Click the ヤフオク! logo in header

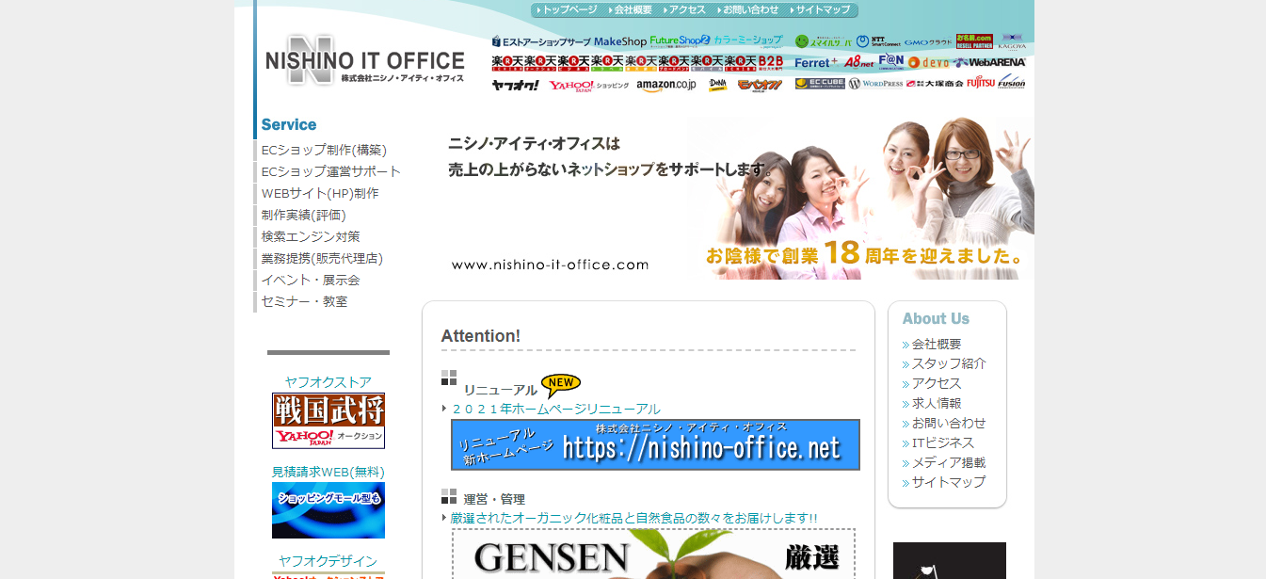[x=515, y=85]
